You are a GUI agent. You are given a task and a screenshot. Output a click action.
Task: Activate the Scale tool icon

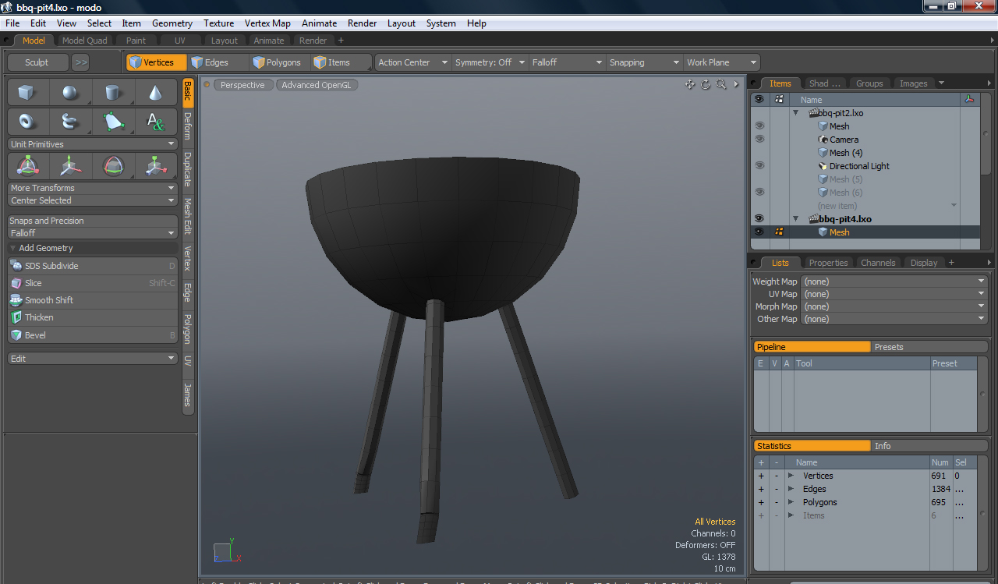pos(156,166)
